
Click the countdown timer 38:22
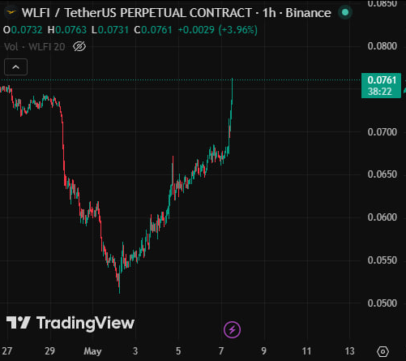pyautogui.click(x=380, y=92)
